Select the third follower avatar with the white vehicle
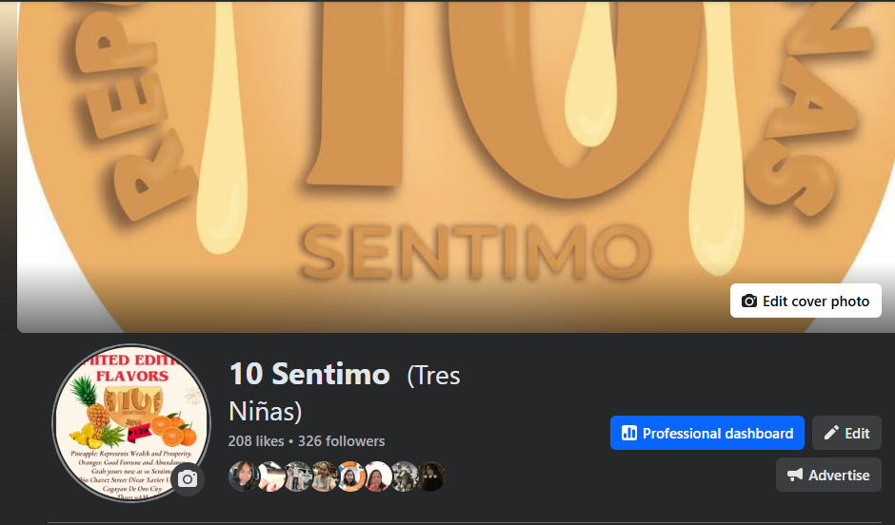The image size is (895, 525). [x=297, y=476]
